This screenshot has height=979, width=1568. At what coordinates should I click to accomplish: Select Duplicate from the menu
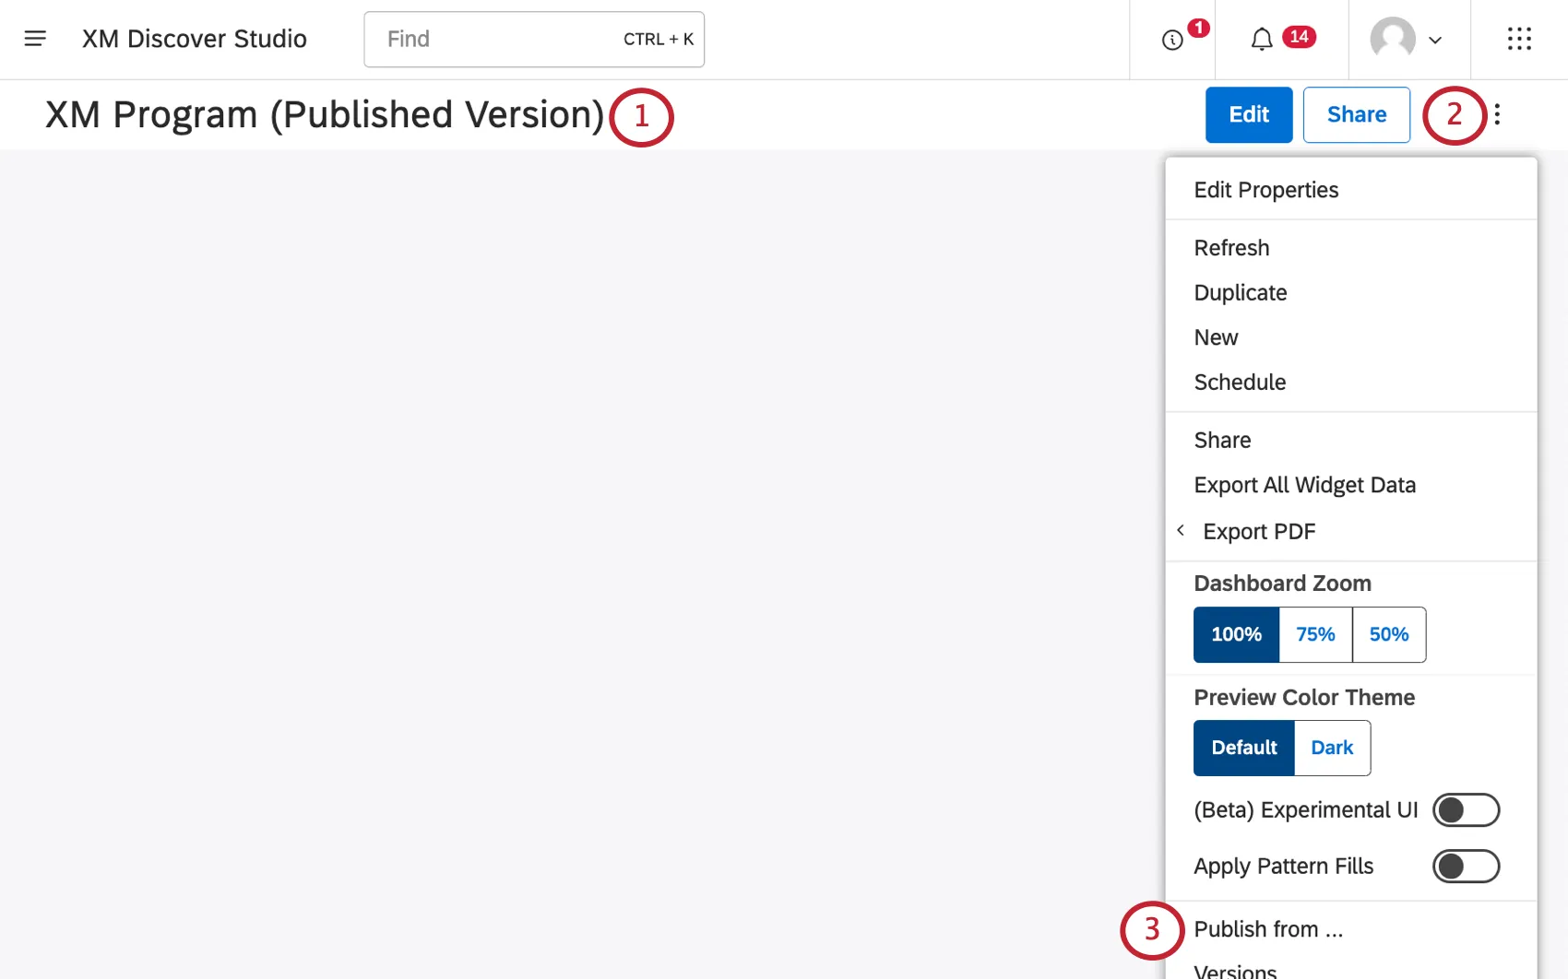click(x=1240, y=292)
